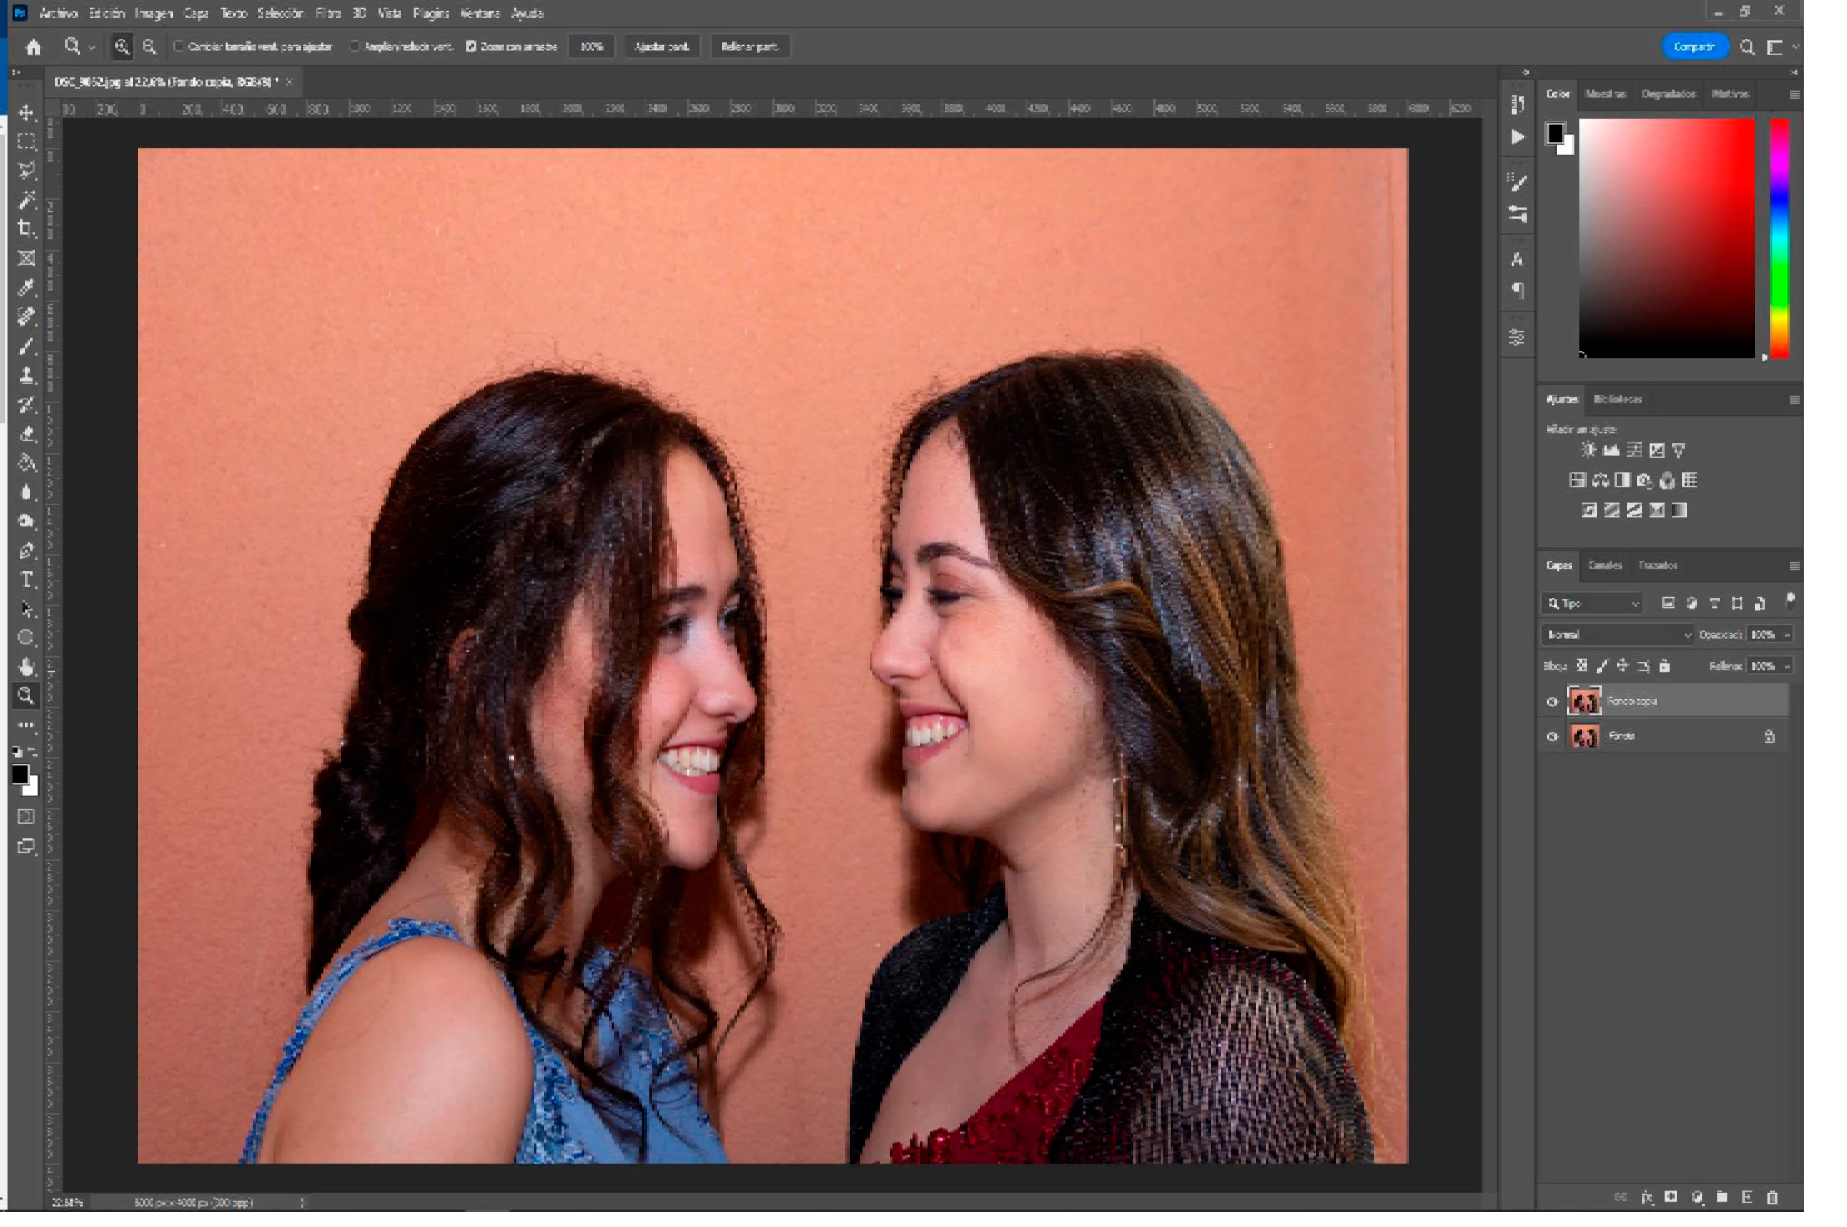Select the Eraser tool
Image resolution: width=1847 pixels, height=1227 pixels.
[x=26, y=434]
